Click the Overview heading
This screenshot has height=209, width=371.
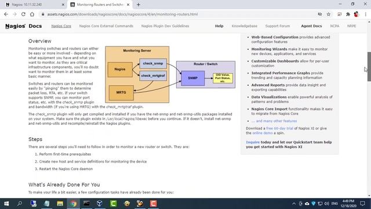point(40,41)
